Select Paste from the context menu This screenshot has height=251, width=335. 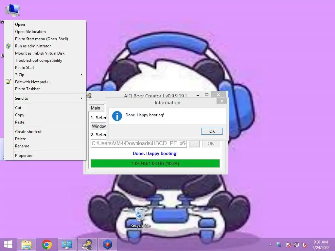tap(45, 122)
